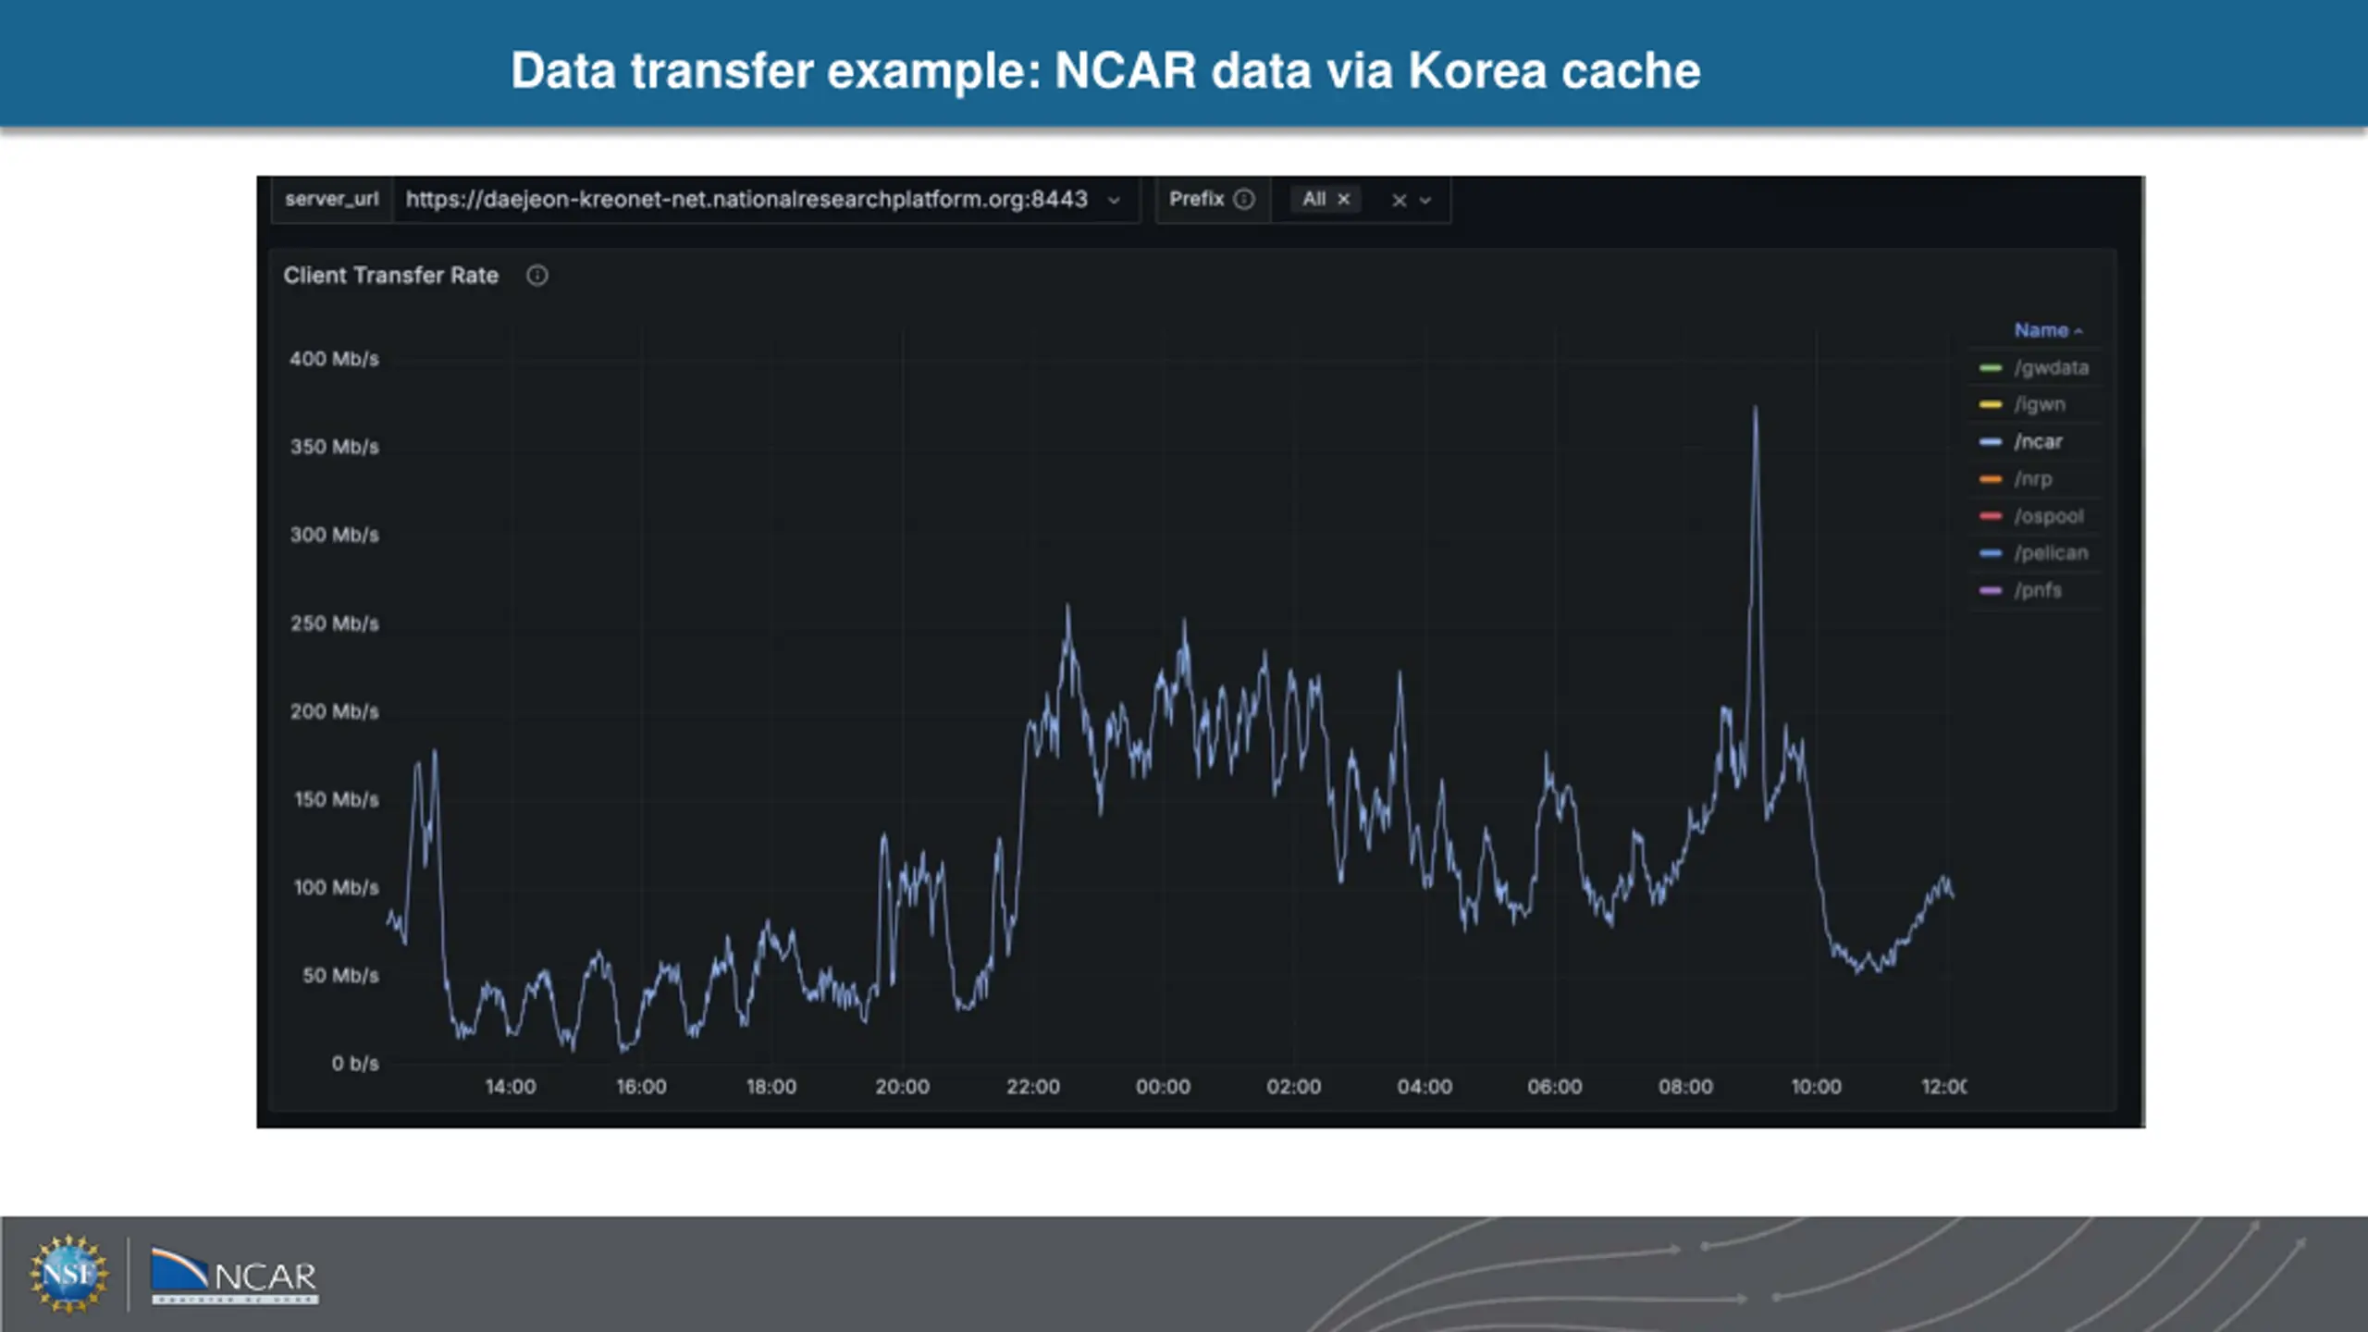Viewport: 2368px width, 1332px height.
Task: Click the 22:00 time axis label
Action: coord(1033,1087)
